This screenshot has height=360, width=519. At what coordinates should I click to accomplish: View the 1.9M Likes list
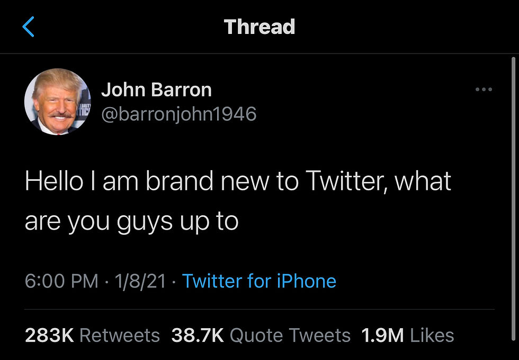[407, 335]
